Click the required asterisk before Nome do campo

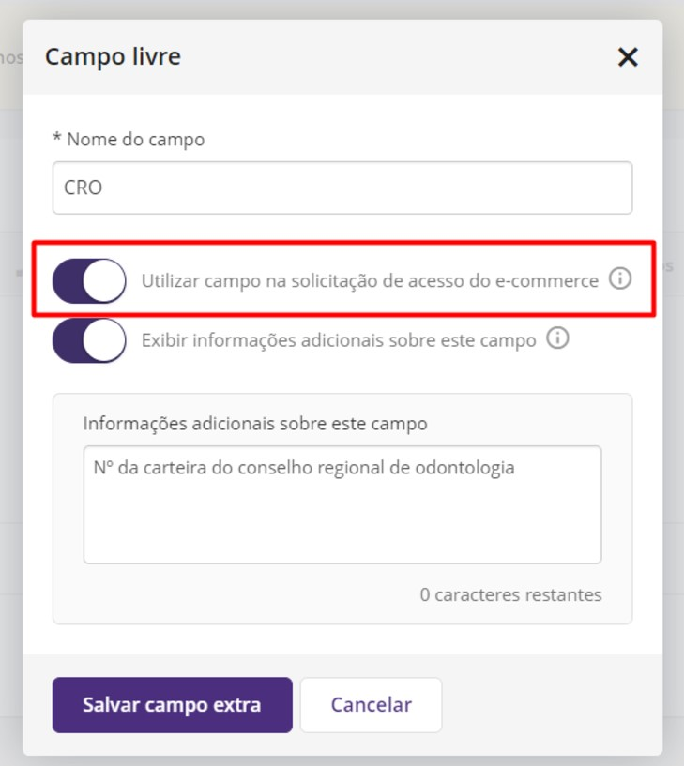57,140
